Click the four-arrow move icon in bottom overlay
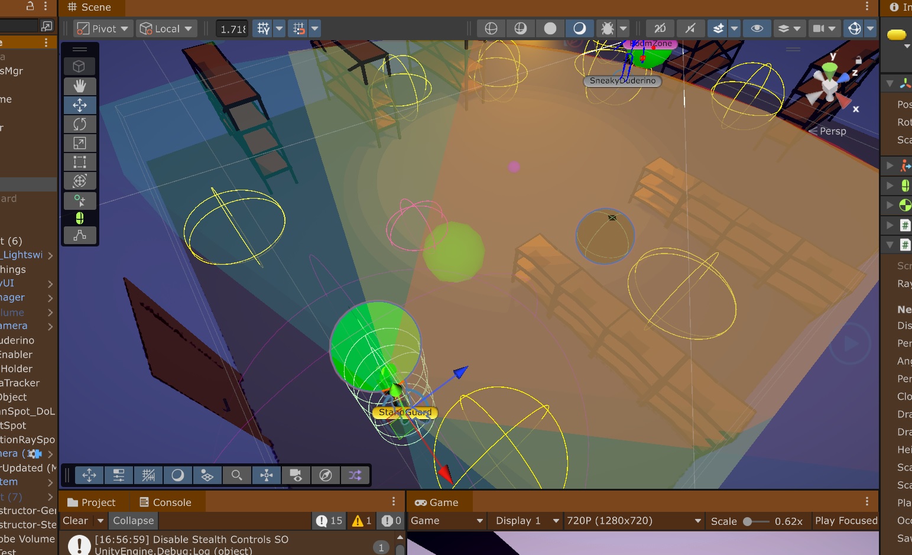912x555 pixels. [x=89, y=475]
